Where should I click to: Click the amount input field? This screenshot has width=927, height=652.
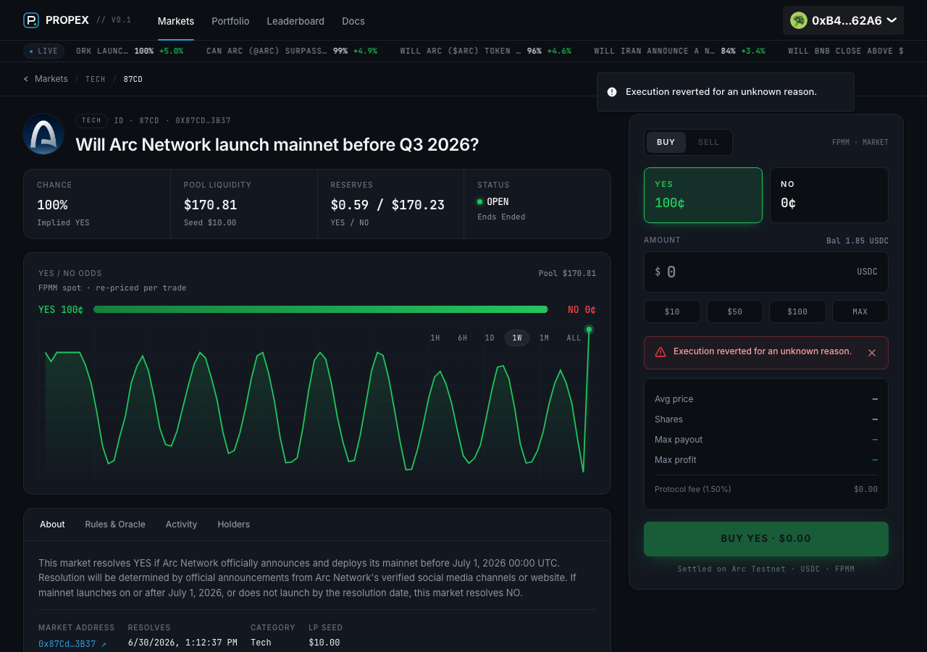pos(766,272)
